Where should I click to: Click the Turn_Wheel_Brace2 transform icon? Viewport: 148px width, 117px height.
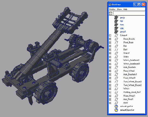[116, 85]
